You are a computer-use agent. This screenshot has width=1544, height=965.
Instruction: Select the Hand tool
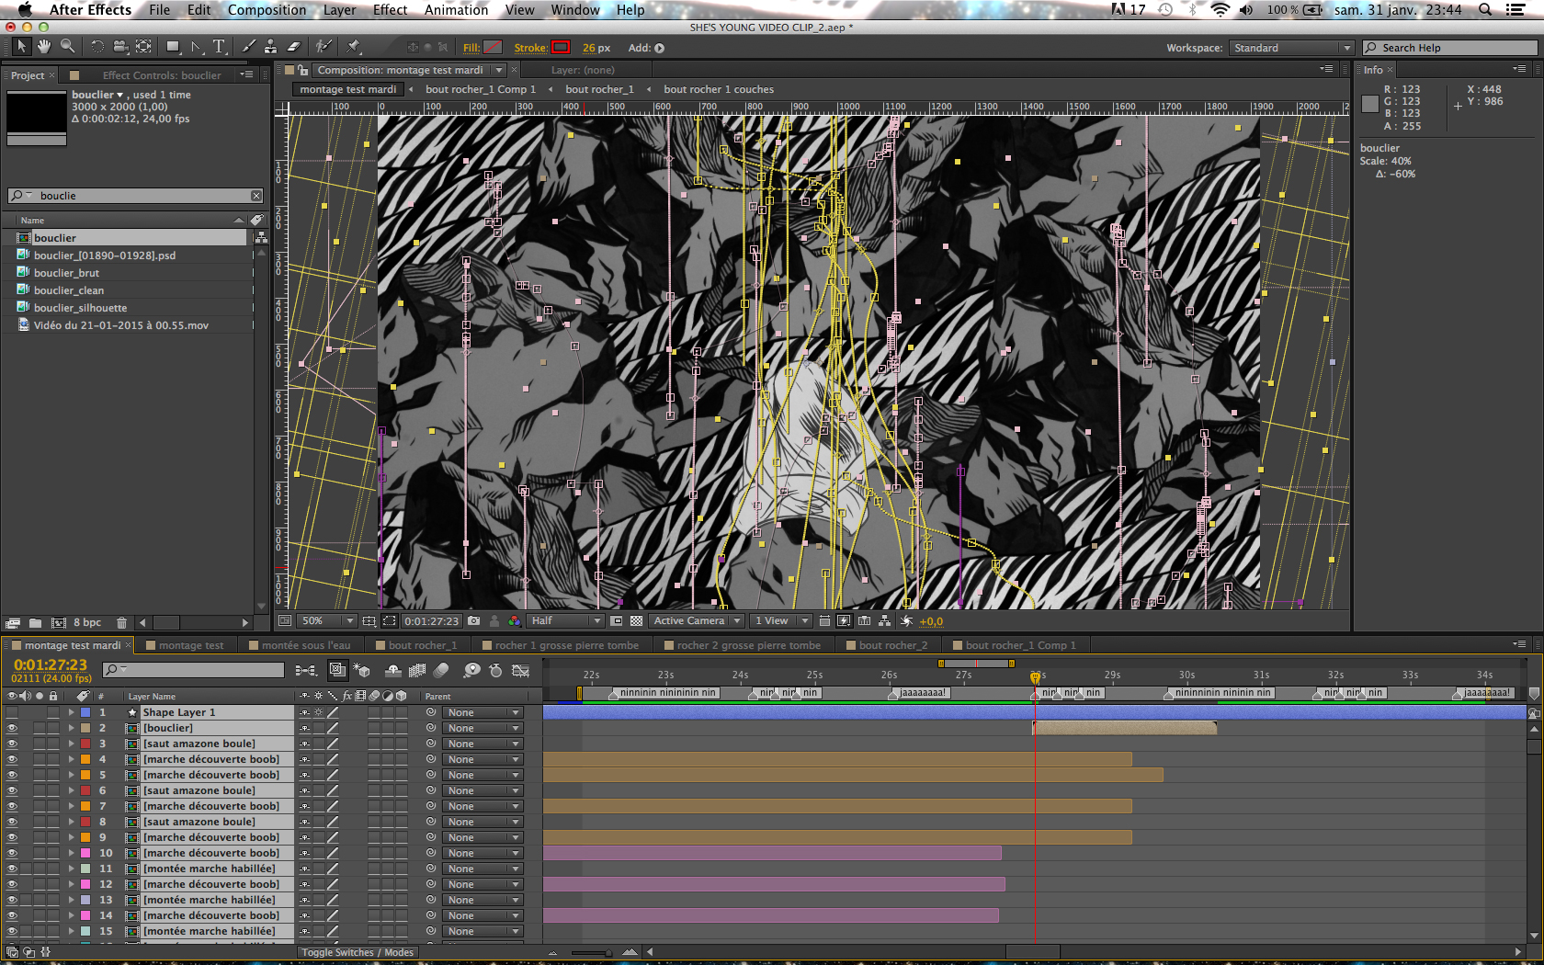coord(43,46)
